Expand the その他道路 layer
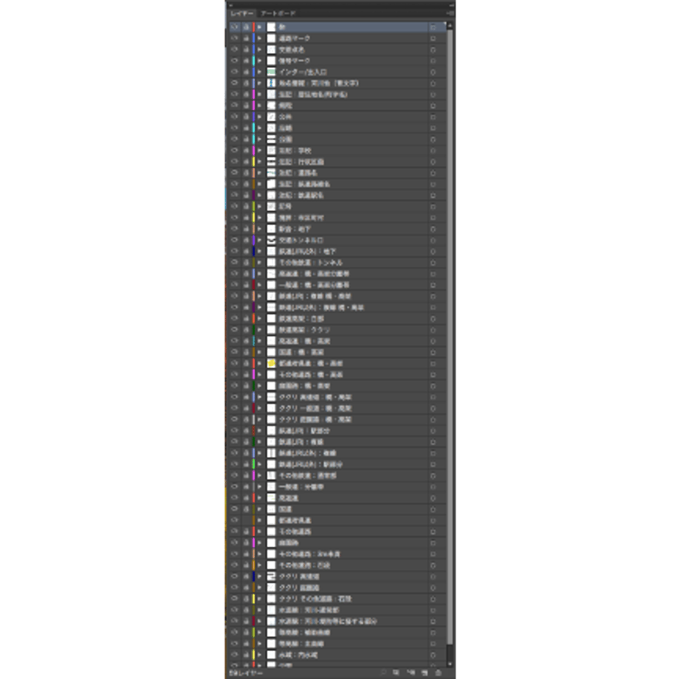 tap(260, 532)
